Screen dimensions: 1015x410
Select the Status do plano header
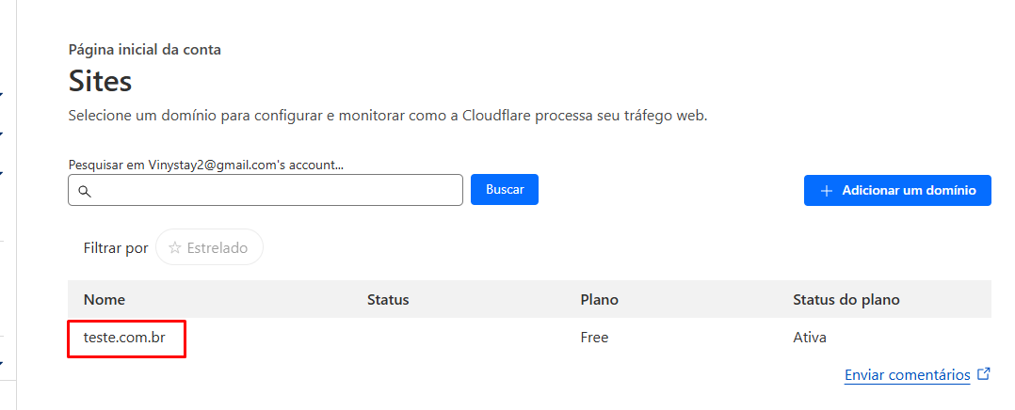point(846,299)
